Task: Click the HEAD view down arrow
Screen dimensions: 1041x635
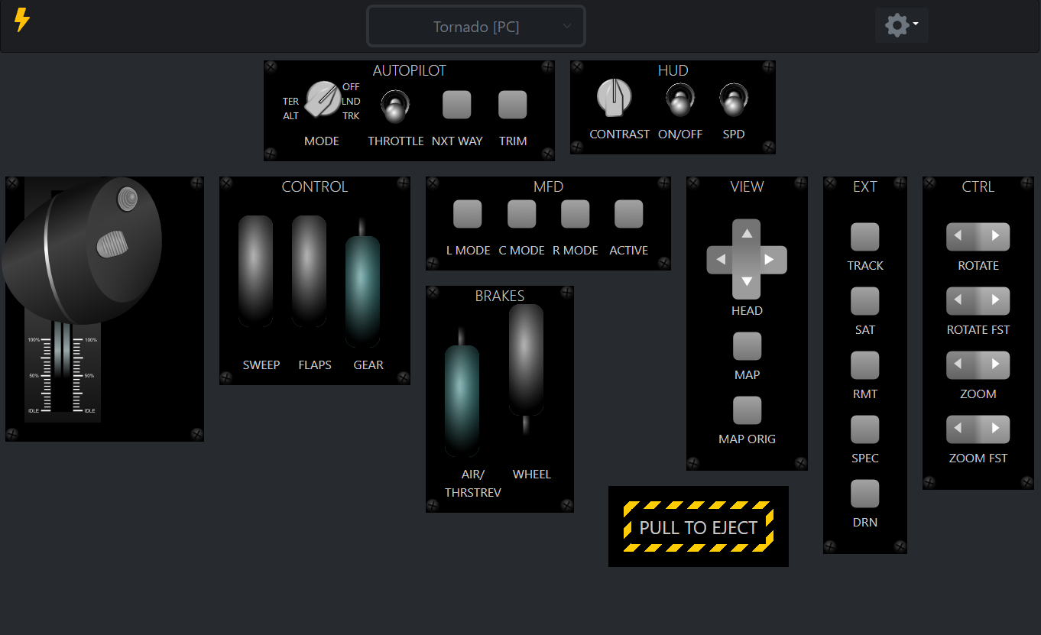Action: point(747,282)
